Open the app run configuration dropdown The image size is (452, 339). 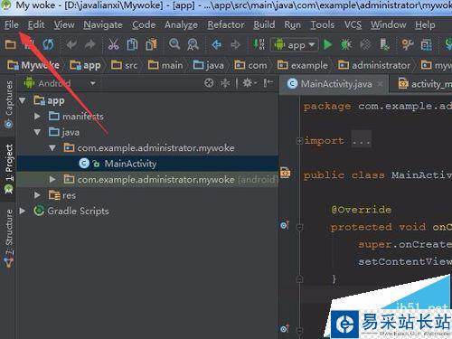point(294,45)
